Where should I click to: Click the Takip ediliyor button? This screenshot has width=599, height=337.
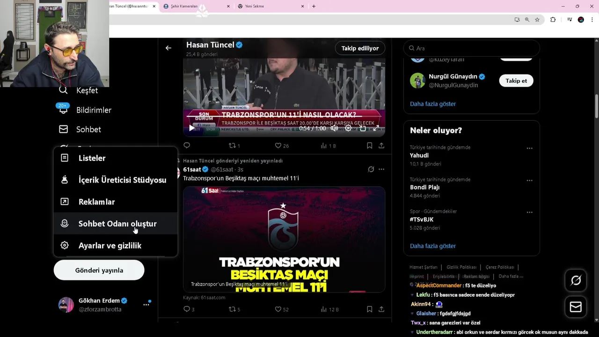360,48
